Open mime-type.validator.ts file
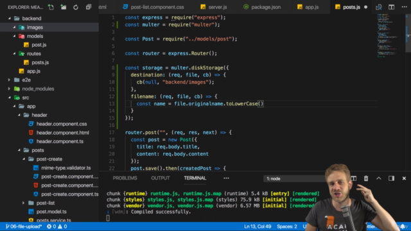This screenshot has height=231, width=411. [66, 168]
